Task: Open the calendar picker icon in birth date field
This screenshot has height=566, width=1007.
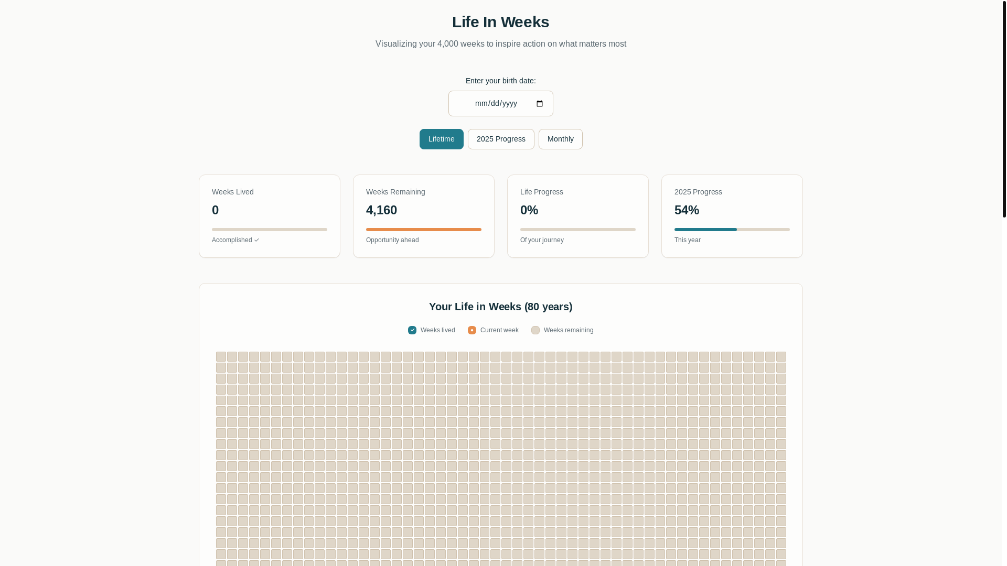Action: [540, 104]
